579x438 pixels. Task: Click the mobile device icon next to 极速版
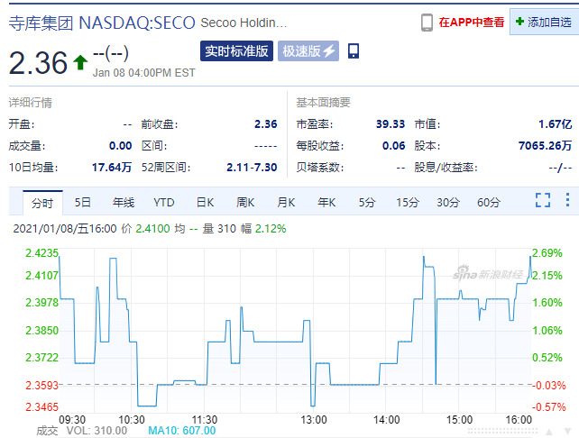tap(354, 51)
